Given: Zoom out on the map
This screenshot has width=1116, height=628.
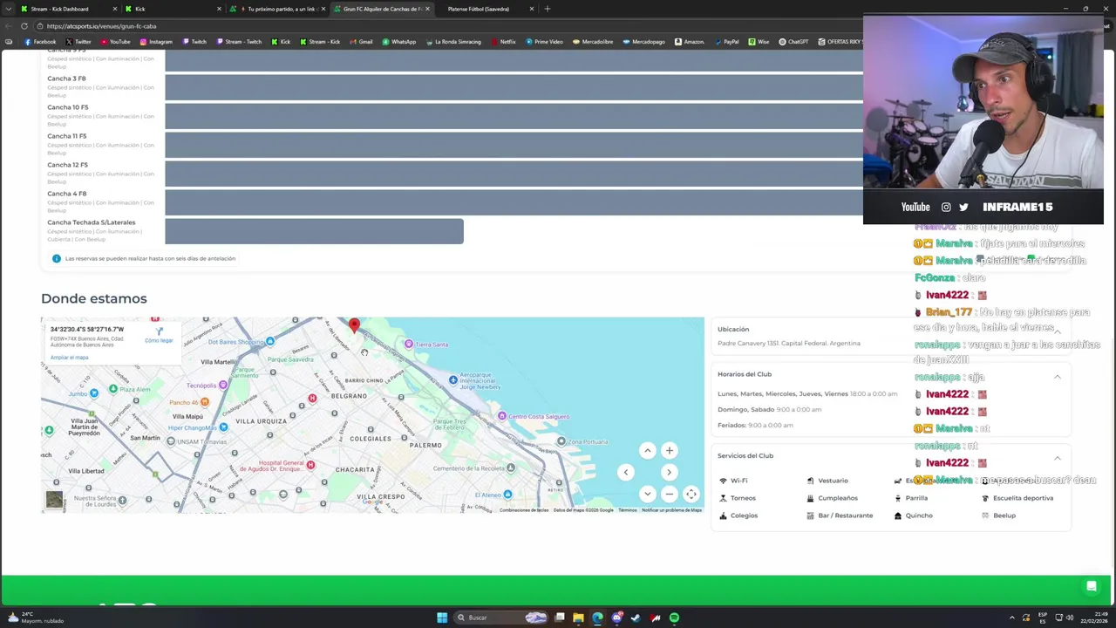Looking at the screenshot, I should point(669,494).
